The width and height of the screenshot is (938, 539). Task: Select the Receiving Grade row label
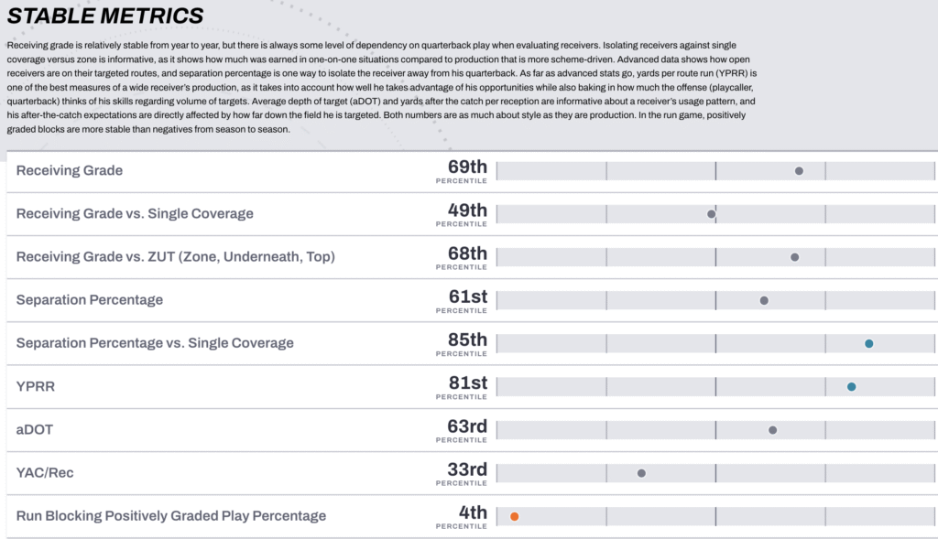click(x=70, y=170)
